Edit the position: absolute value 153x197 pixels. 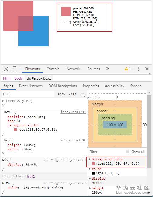coord(36,117)
